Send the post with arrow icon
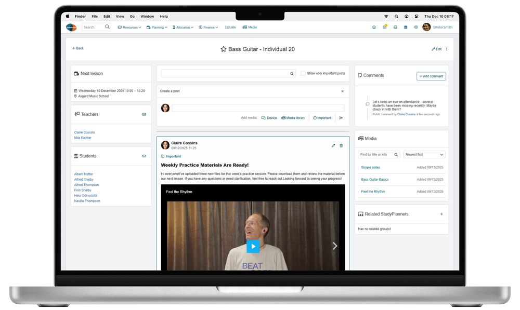 pyautogui.click(x=341, y=118)
